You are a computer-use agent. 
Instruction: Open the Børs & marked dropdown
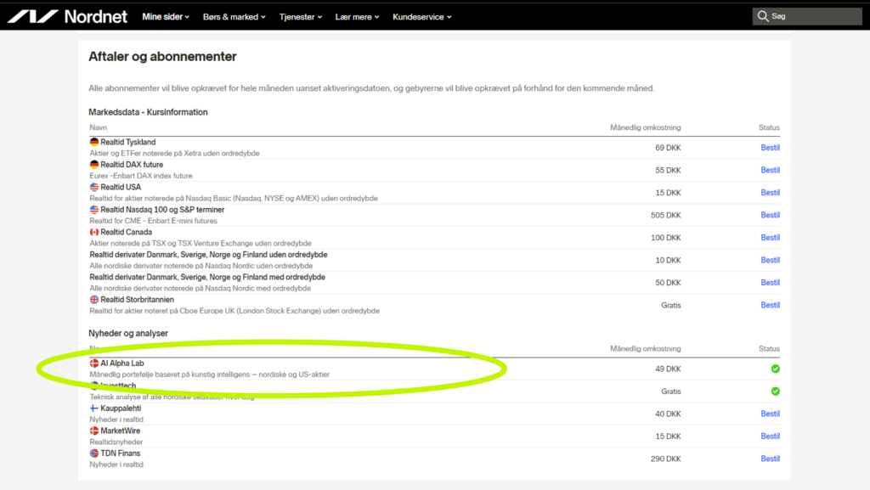click(234, 17)
